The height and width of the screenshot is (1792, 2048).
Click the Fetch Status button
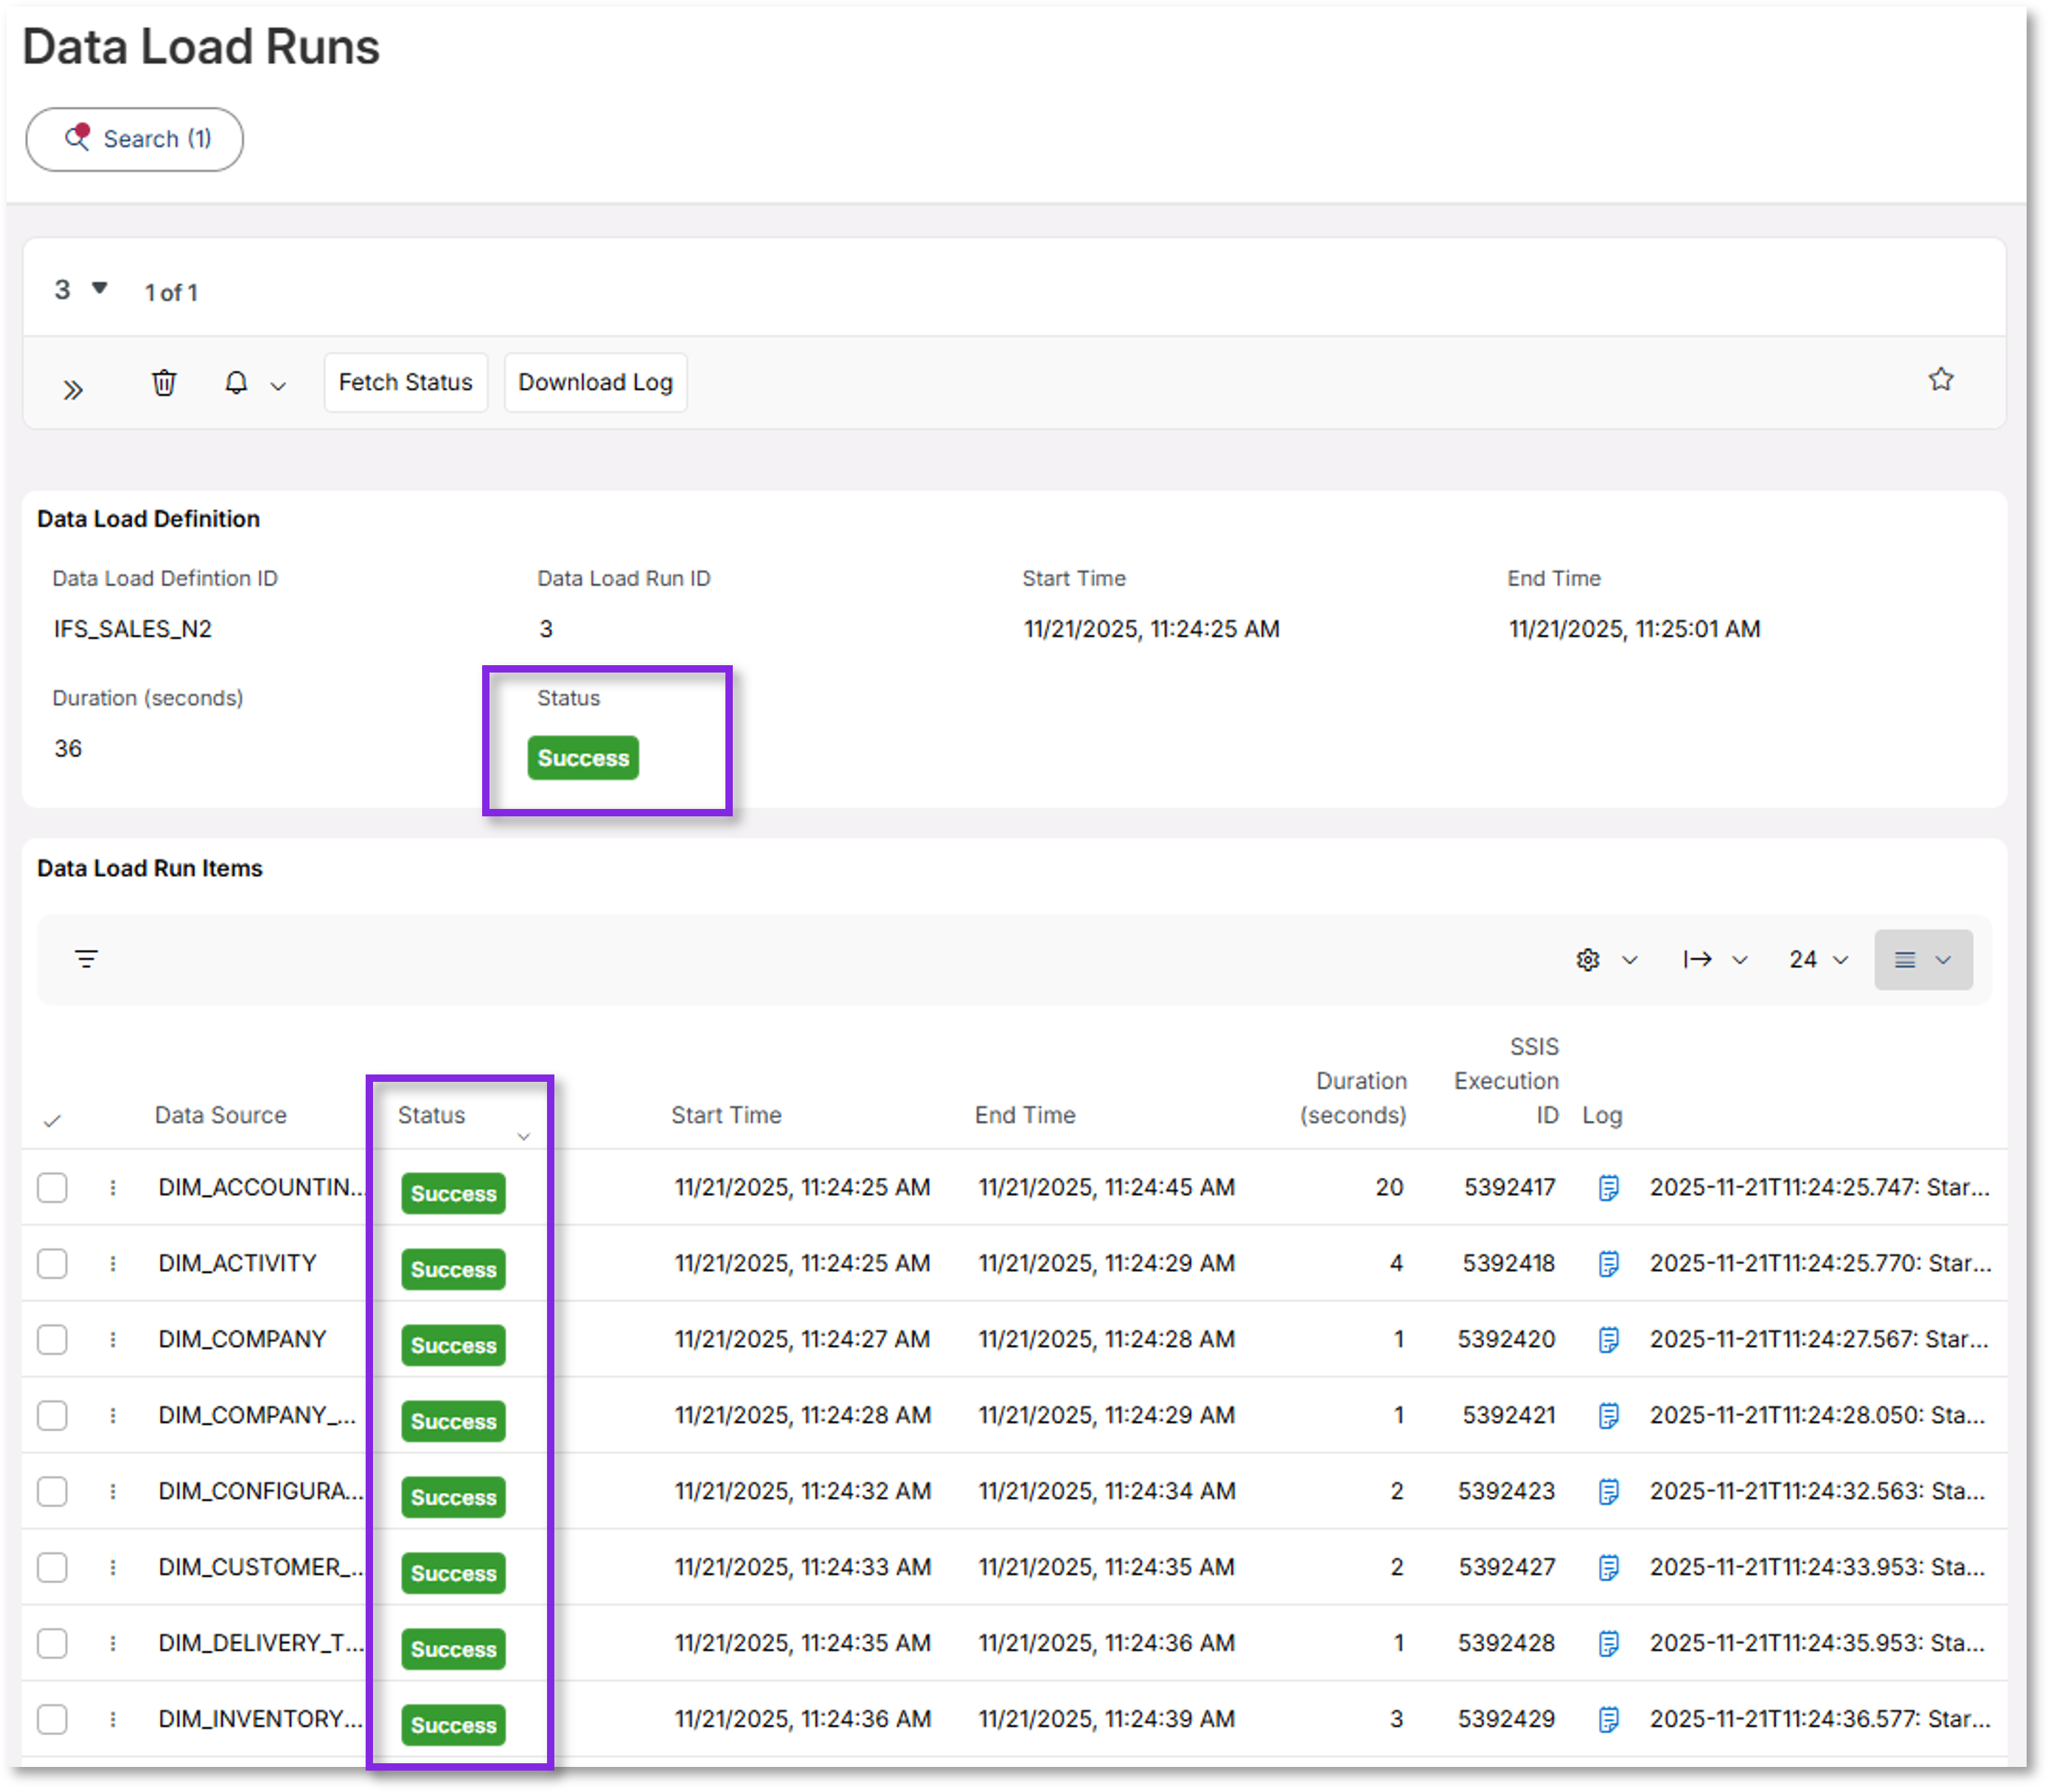tap(405, 382)
